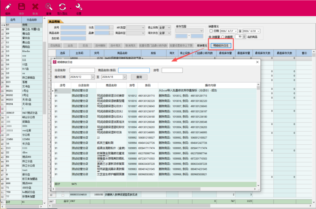Click the 选中淘汰 button

click(115, 45)
